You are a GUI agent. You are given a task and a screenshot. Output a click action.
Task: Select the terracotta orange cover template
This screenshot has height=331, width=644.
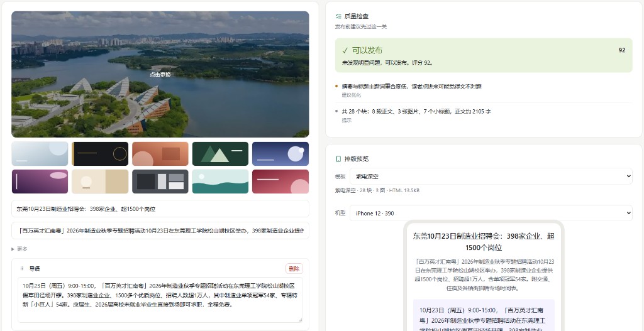coord(160,154)
